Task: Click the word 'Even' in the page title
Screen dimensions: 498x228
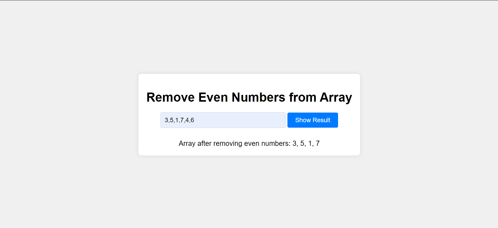Action: 213,97
